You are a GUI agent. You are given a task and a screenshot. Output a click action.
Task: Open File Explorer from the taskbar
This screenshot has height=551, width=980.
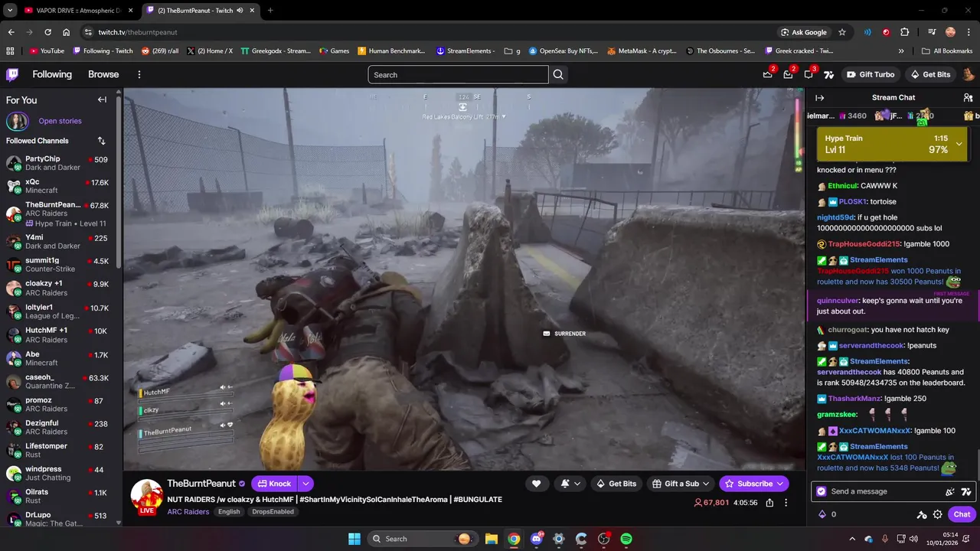click(492, 539)
